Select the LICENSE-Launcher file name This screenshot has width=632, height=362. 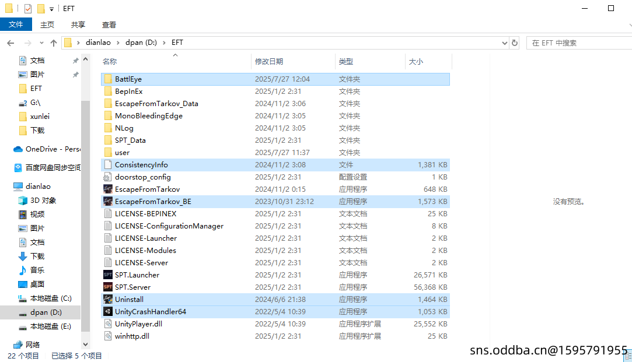[146, 238]
